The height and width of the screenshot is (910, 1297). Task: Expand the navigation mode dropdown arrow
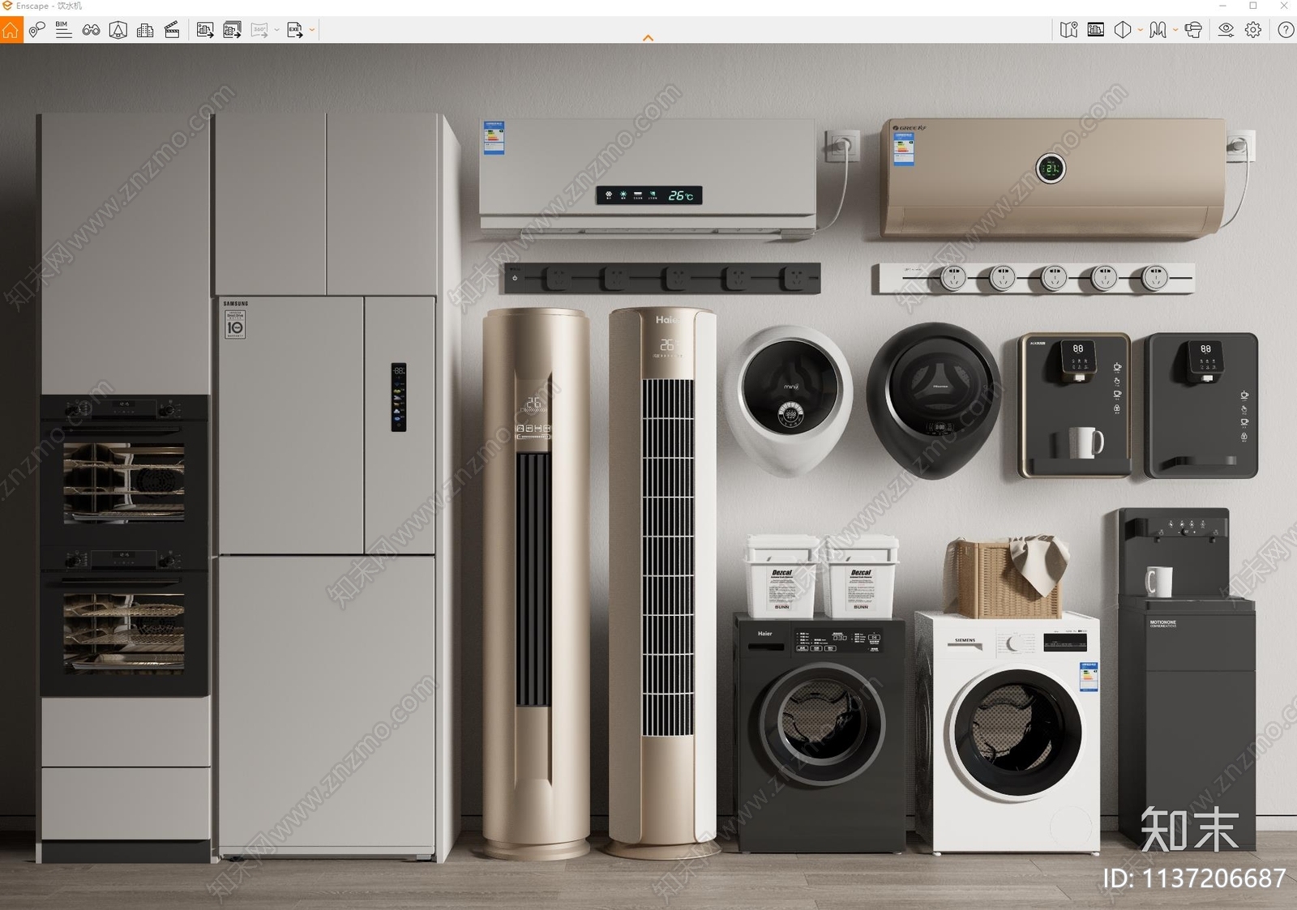pyautogui.click(x=1175, y=31)
